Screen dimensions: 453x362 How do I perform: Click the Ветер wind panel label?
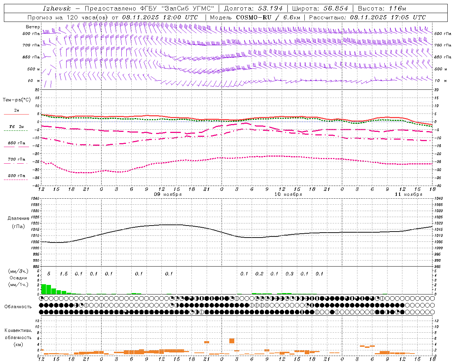click(33, 27)
